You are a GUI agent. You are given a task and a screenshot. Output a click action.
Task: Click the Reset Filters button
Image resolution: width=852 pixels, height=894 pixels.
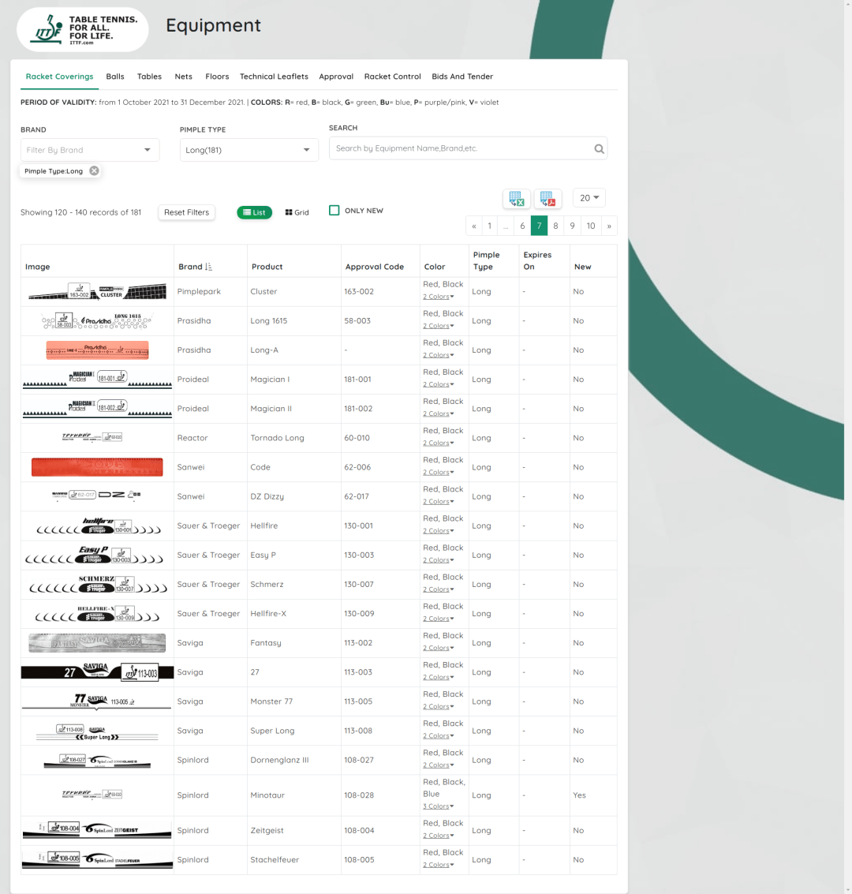point(187,212)
